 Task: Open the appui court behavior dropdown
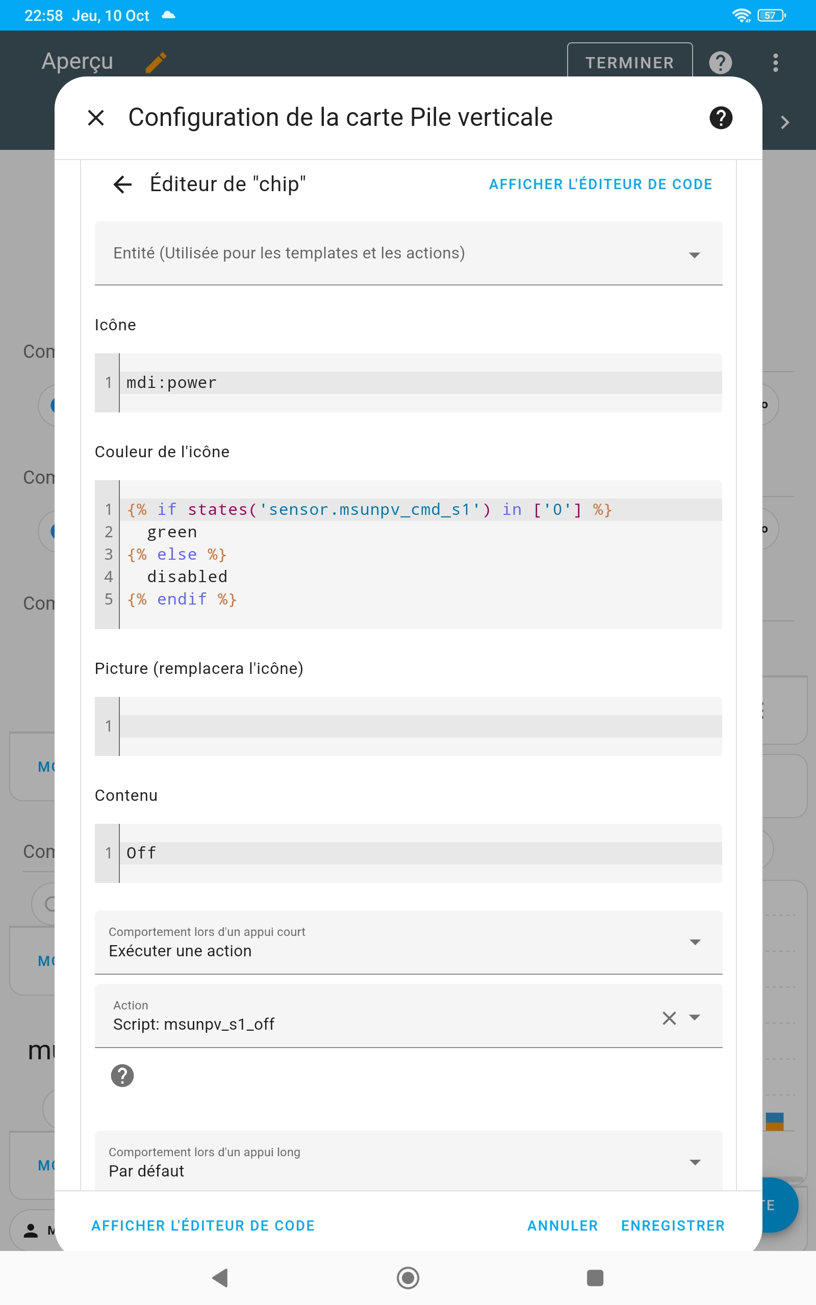(694, 942)
